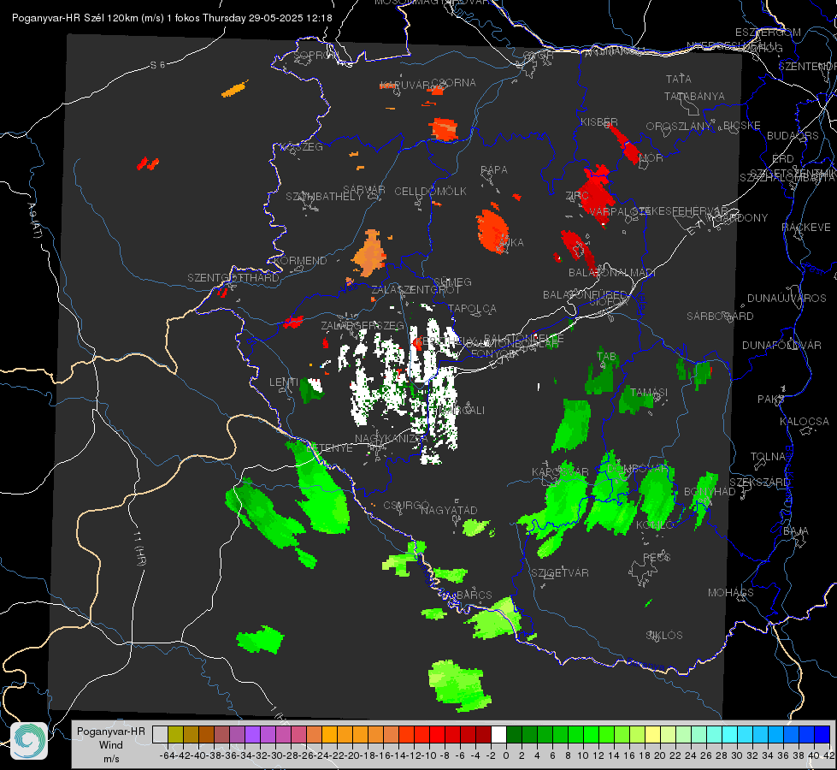
Task: Click the 'SIKLOS' town label
Action: pos(664,635)
